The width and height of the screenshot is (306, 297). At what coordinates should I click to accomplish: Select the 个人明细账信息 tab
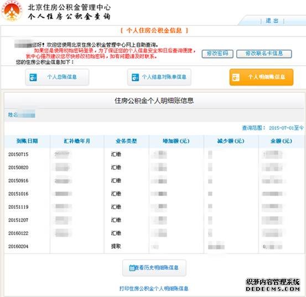click(x=261, y=77)
